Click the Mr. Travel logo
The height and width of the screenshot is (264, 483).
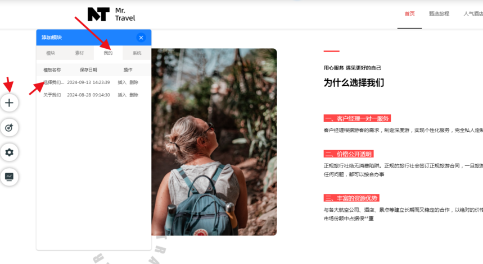pyautogui.click(x=111, y=14)
